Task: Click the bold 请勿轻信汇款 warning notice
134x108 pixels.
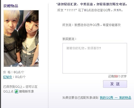Action: tap(92, 4)
